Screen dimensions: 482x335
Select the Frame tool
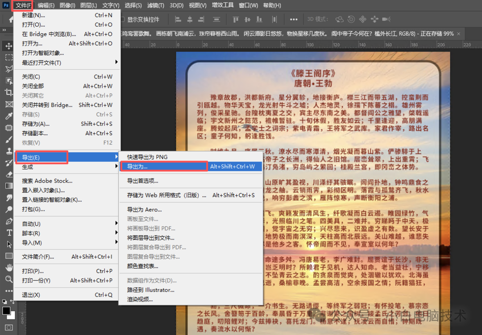[x=8, y=104]
